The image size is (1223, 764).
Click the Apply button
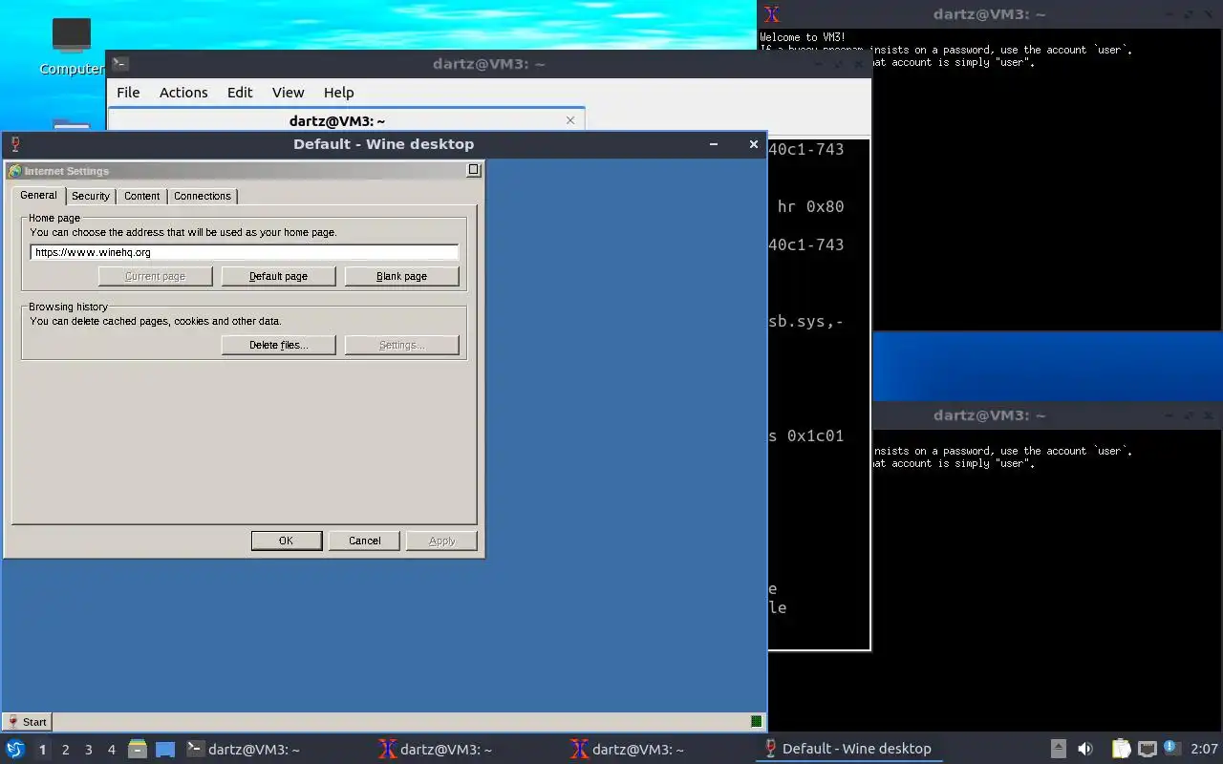point(441,541)
